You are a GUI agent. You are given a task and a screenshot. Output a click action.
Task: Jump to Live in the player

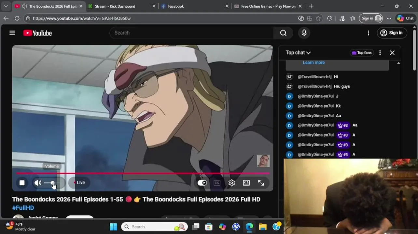pos(79,183)
